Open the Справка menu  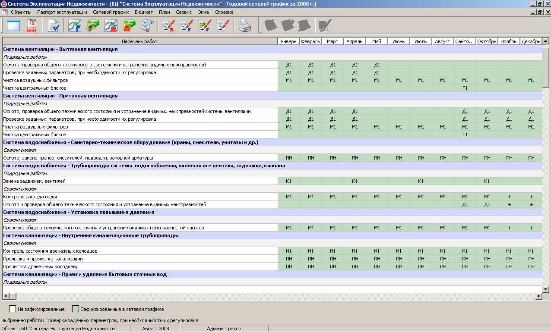pos(224,12)
